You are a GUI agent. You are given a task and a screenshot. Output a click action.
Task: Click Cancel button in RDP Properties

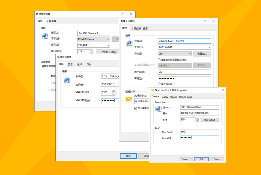pyautogui.click(x=217, y=159)
